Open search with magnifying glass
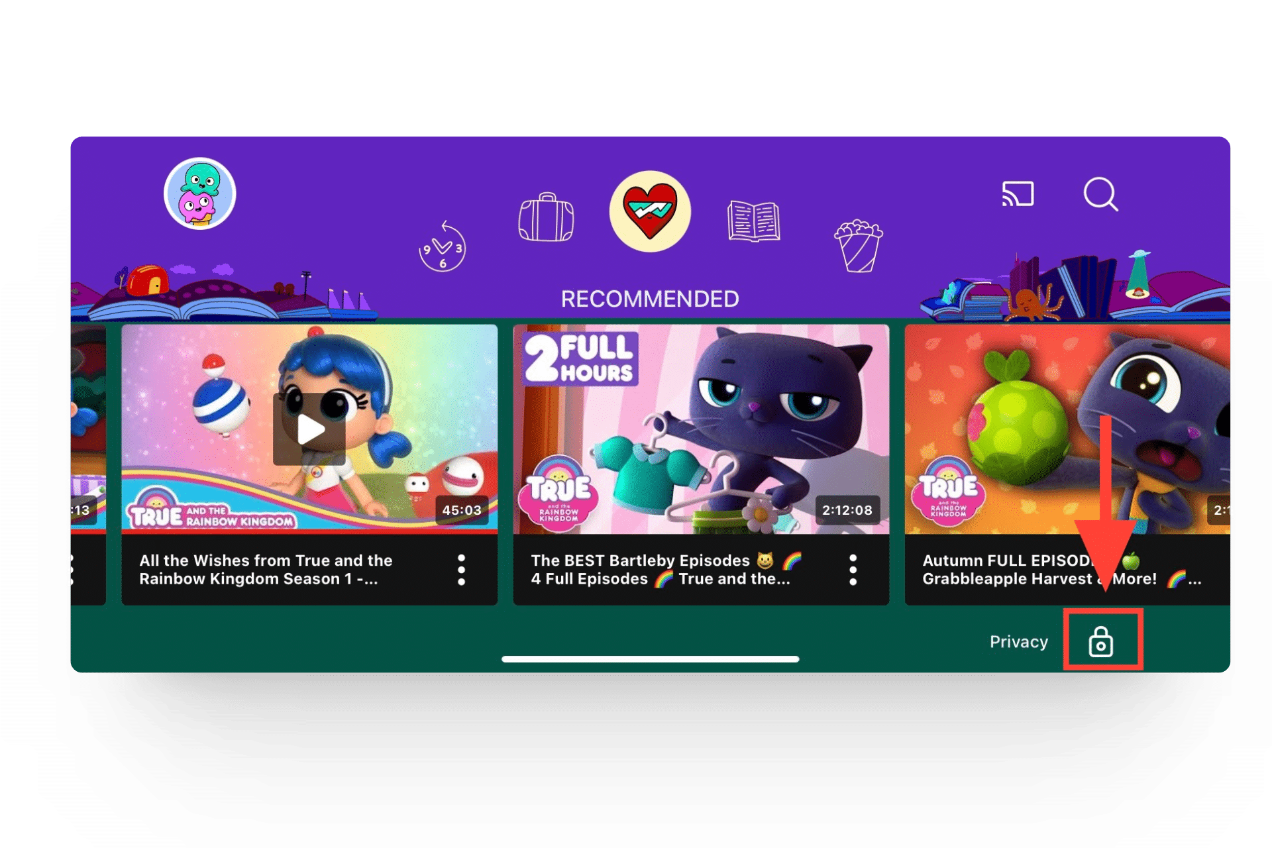 point(1100,194)
